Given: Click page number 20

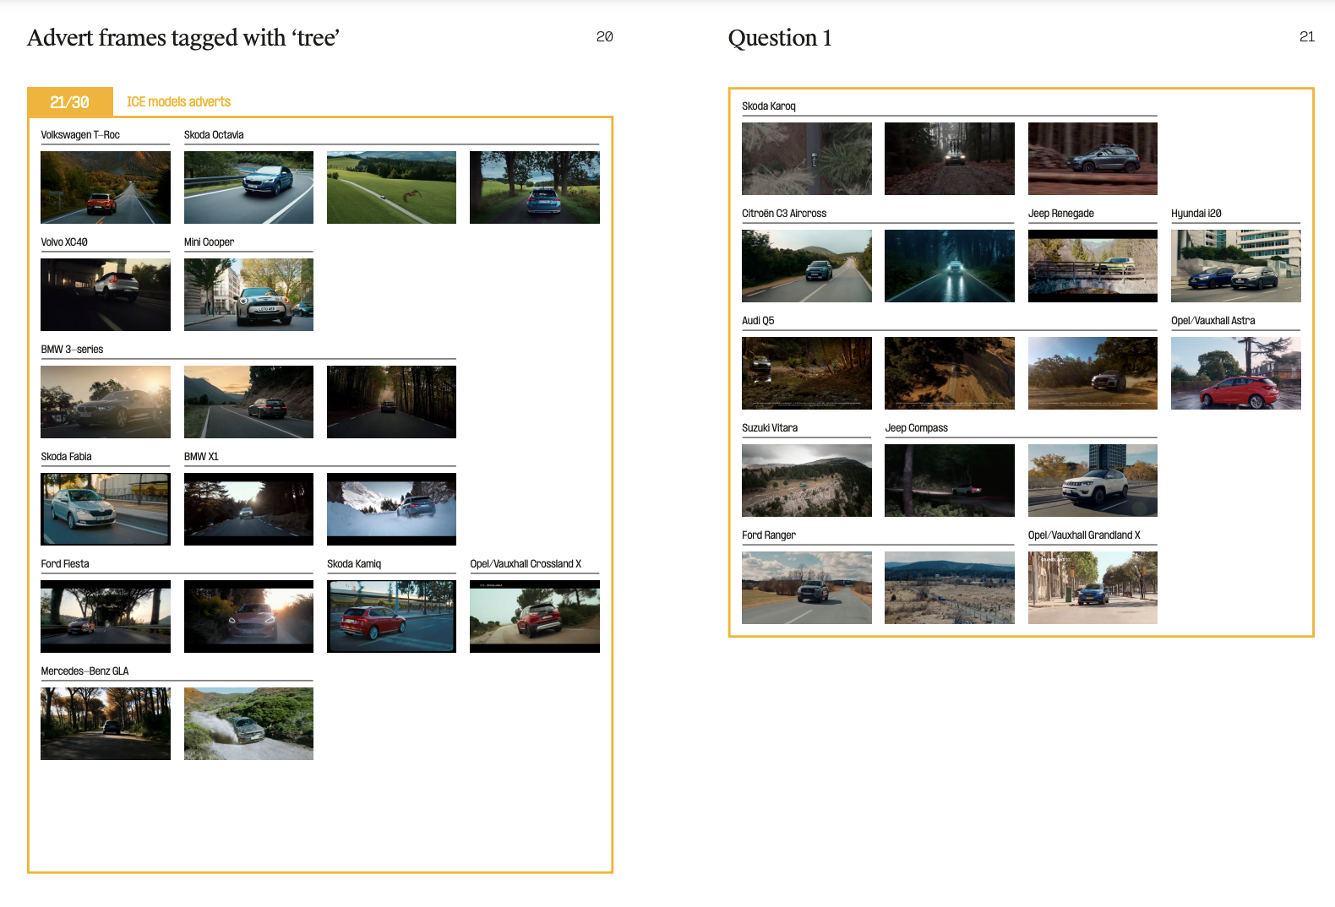Looking at the screenshot, I should 604,36.
